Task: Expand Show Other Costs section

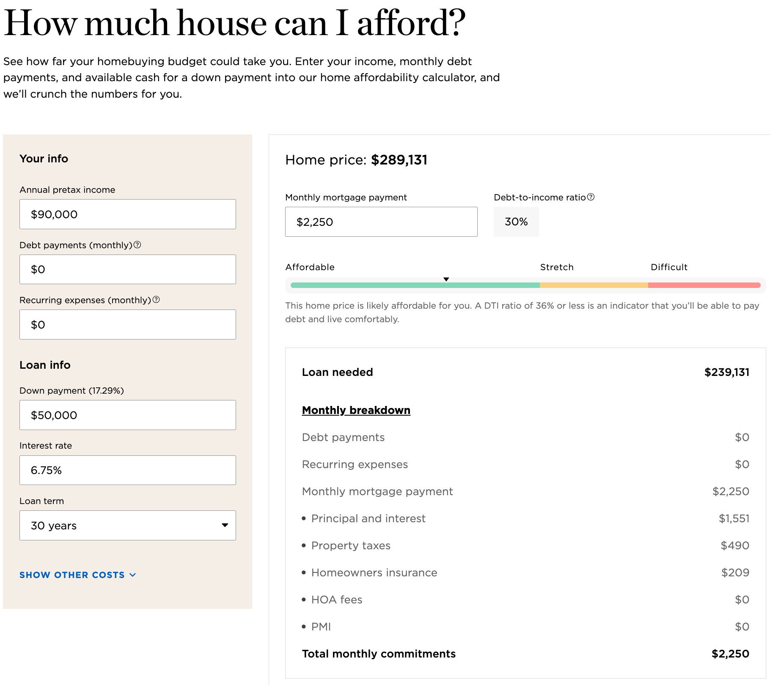Action: pos(77,575)
